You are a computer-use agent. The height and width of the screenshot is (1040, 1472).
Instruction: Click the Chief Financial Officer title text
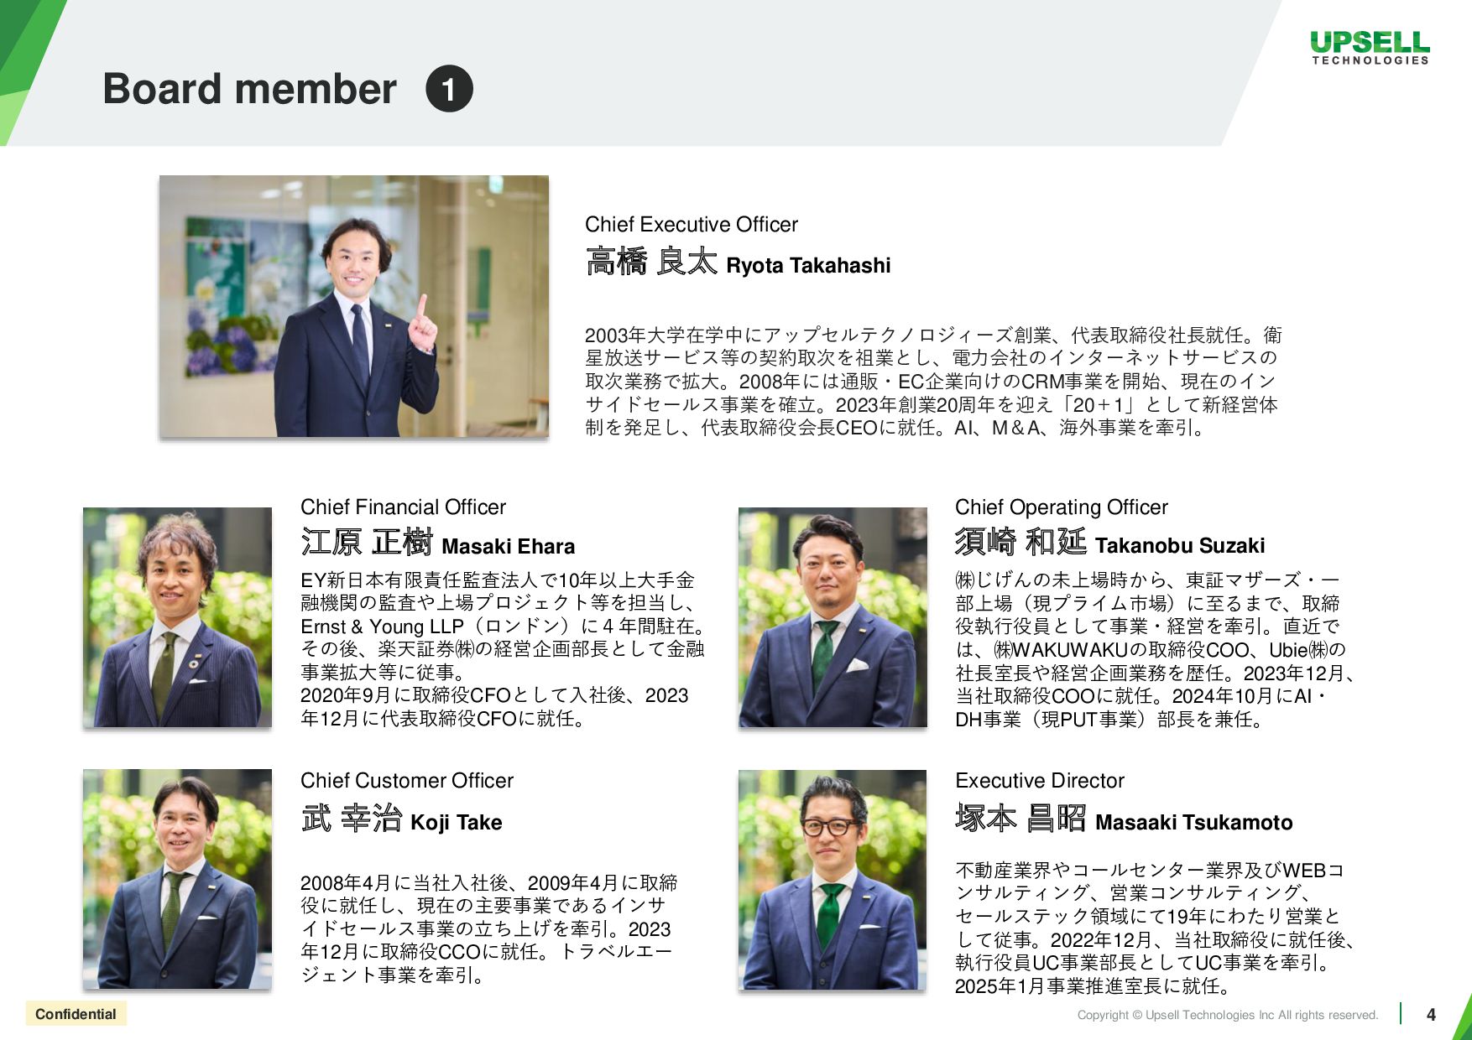tap(403, 507)
